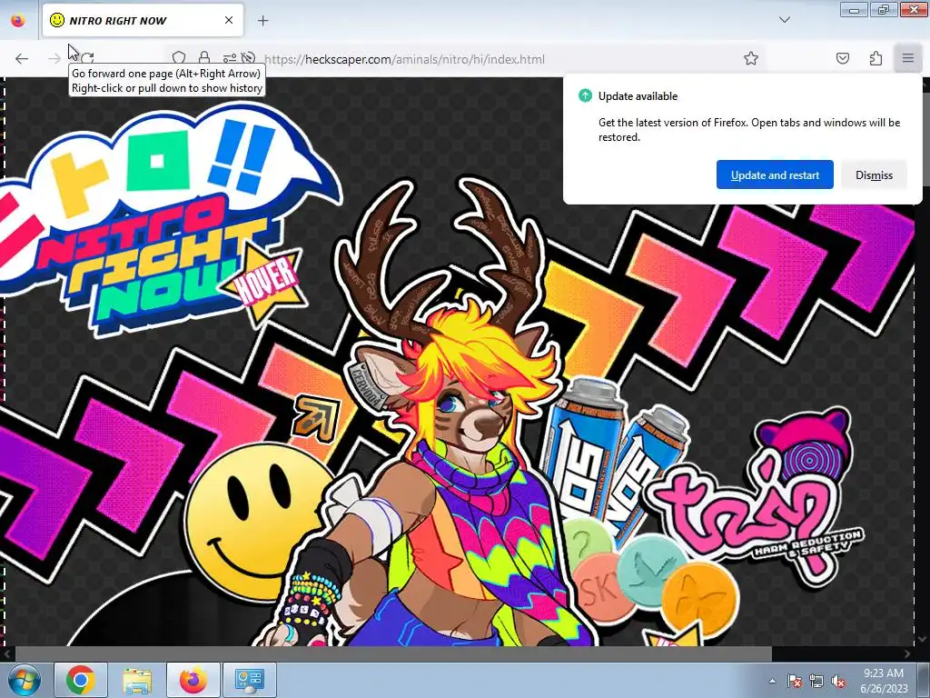Click the horizontal scrollbar thumb of the page
Screen dimensions: 930x698
pyautogui.click(x=393, y=653)
